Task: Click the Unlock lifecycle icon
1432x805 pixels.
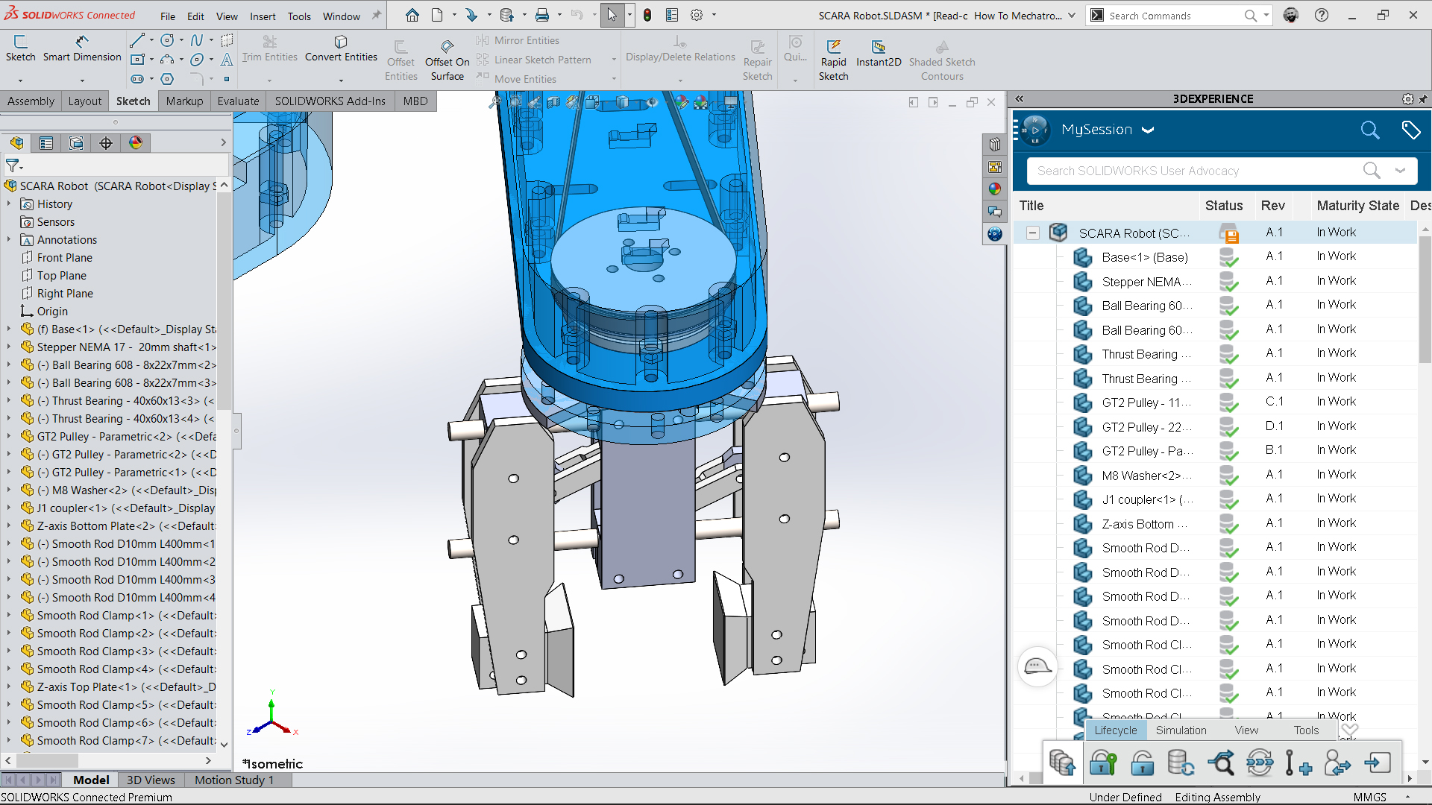Action: (x=1141, y=763)
